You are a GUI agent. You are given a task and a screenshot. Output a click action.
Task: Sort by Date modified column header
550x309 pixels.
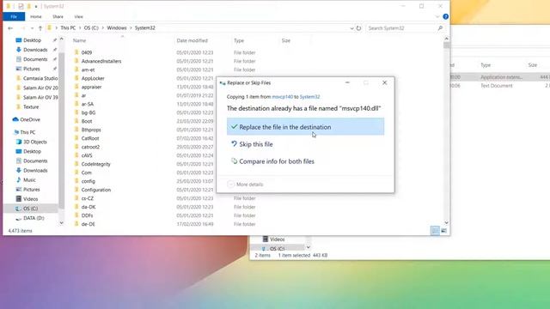[192, 40]
